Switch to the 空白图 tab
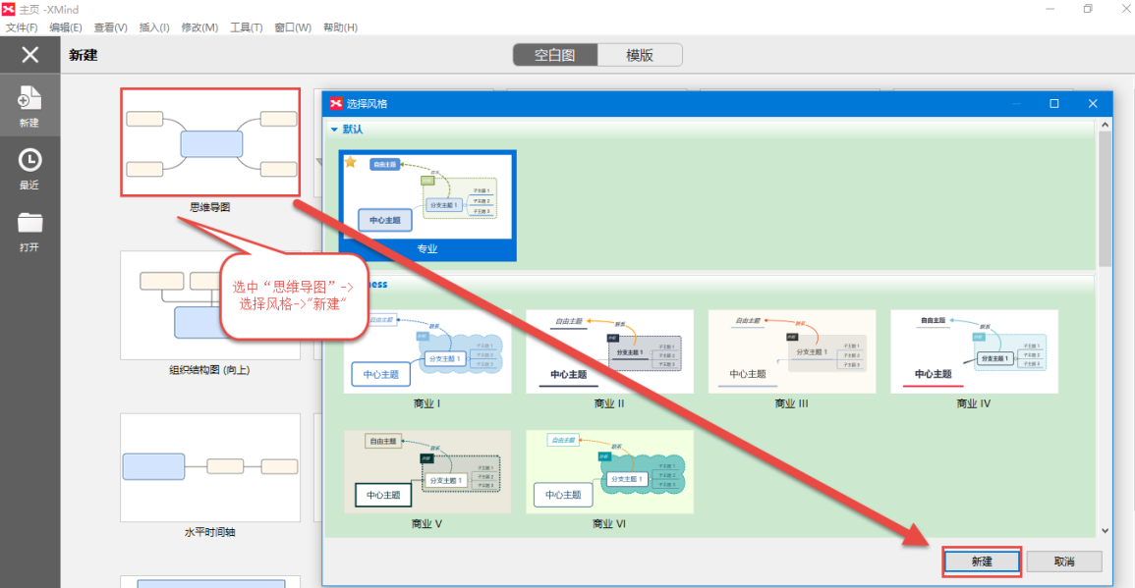This screenshot has height=588, width=1135. pos(555,55)
